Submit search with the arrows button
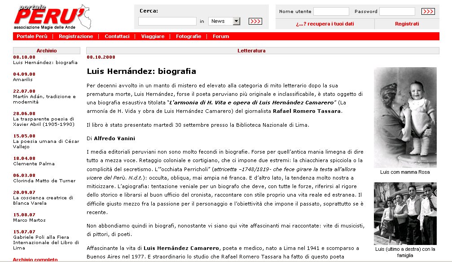Image resolution: width=452 pixels, height=262 pixels. point(255,21)
